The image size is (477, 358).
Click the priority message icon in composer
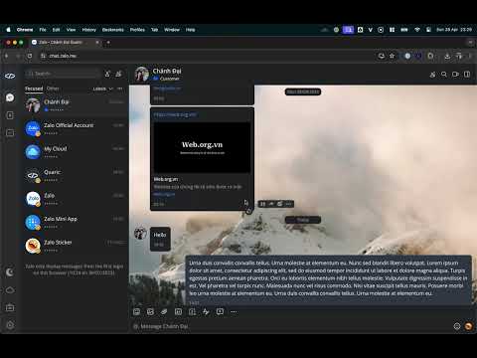coord(220,311)
